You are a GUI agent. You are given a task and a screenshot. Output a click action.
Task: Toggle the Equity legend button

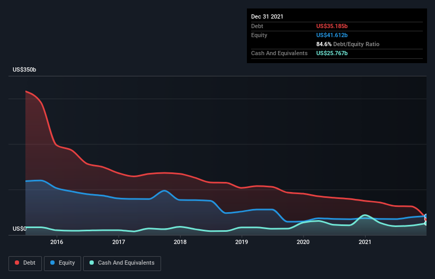[63, 263]
